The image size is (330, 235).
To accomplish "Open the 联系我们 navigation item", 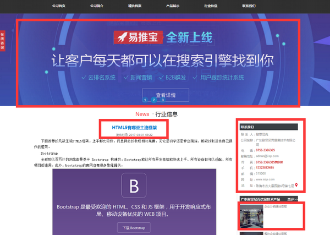I will tap(249, 6).
